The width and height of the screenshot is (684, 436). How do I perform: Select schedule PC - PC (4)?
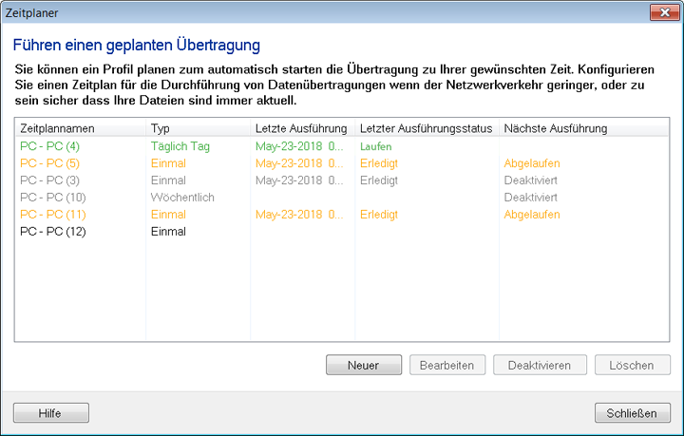[49, 146]
